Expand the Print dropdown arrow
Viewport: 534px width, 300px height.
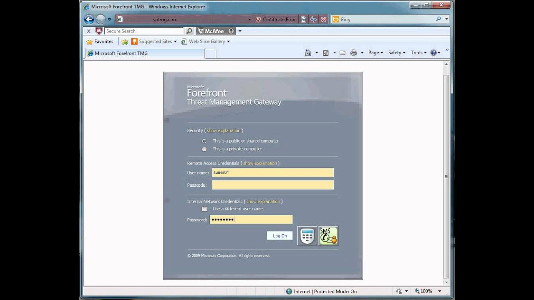(x=362, y=53)
